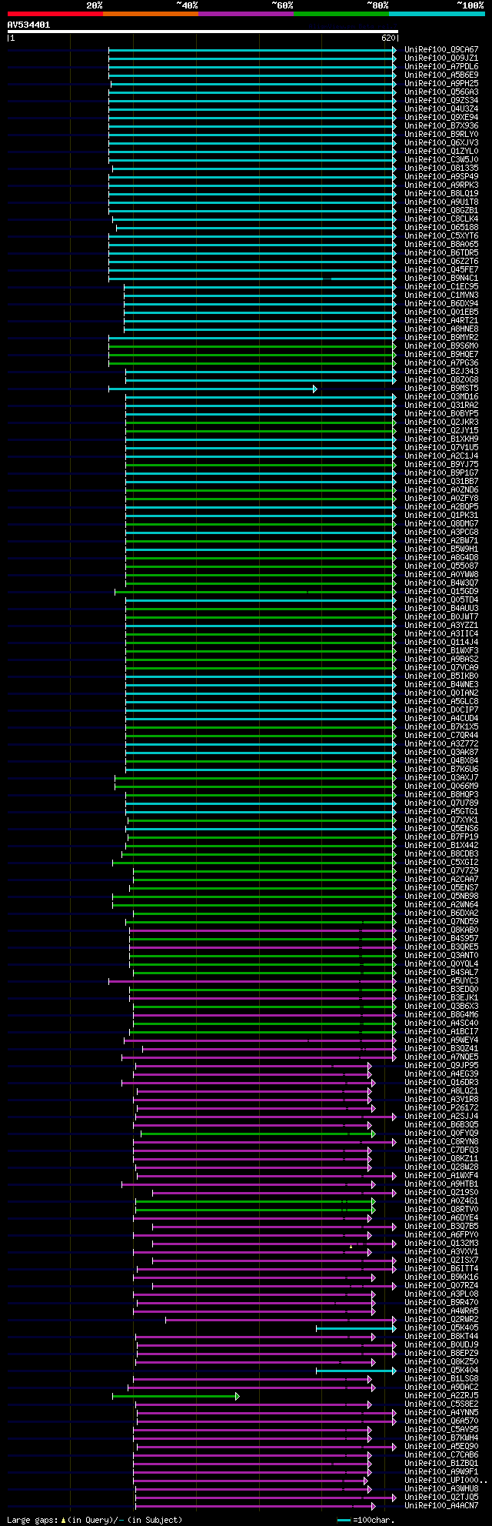492x1526 pixels.
Task: Choose the UniRef100_Q45FE7 hit
Action: tap(441, 270)
